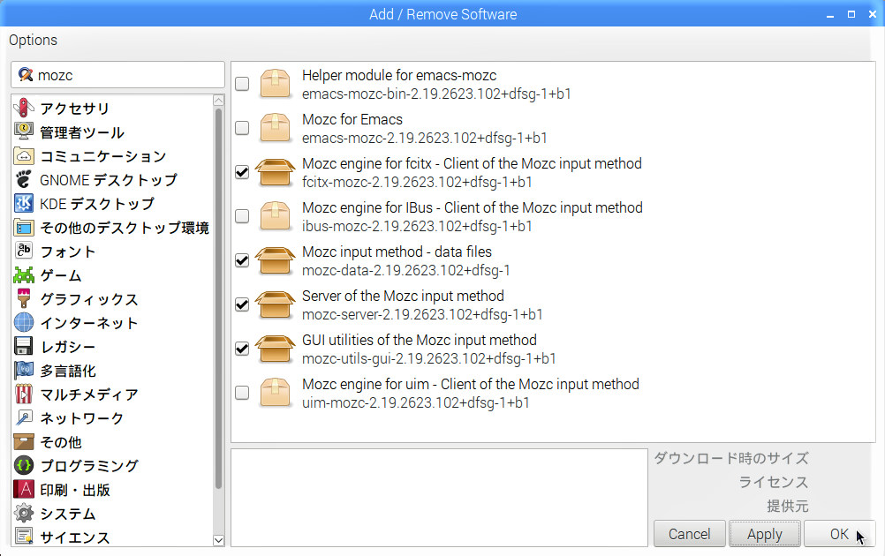Click the ネットワーク category icon
Image resolution: width=885 pixels, height=556 pixels.
(x=24, y=417)
